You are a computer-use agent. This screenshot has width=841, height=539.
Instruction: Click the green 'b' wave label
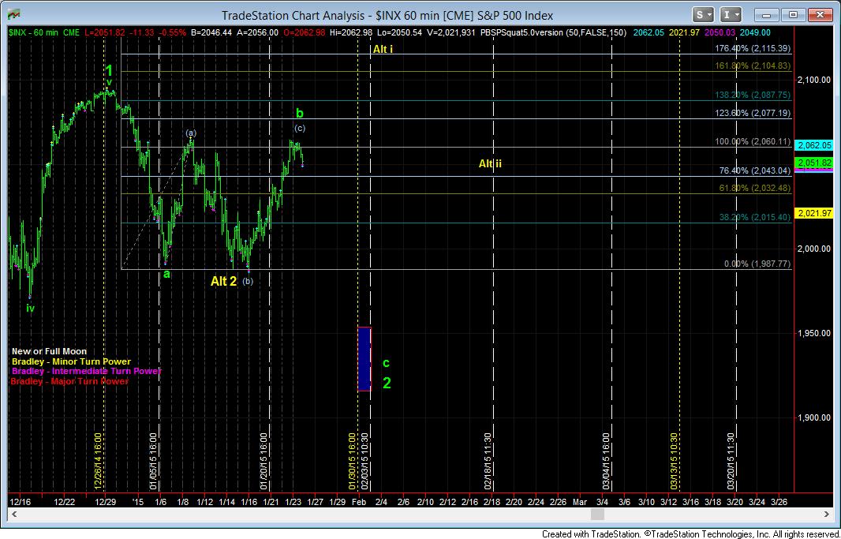[x=300, y=113]
